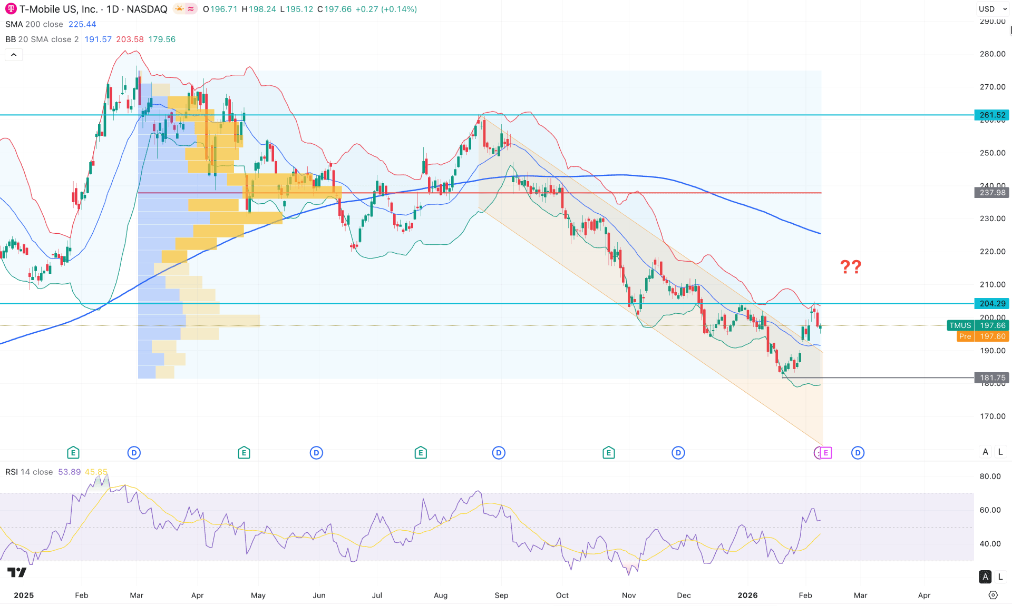
Task: Toggle the A auto-scale button on the RSI pane
Action: coord(985,577)
